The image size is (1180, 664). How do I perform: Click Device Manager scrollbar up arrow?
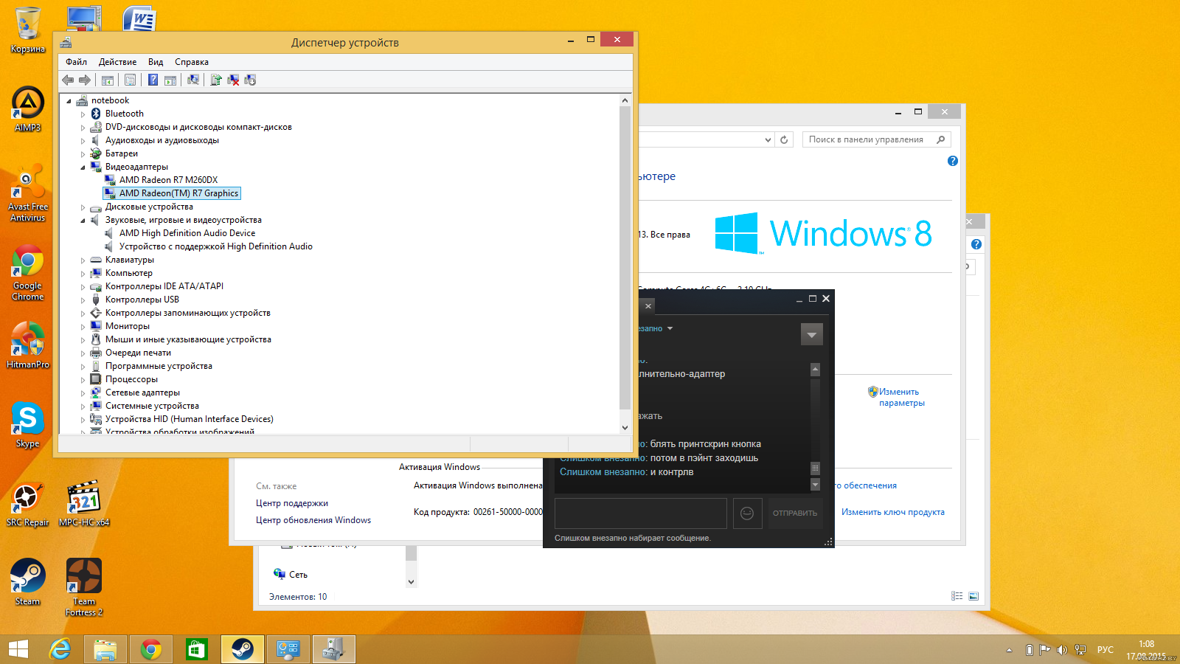pos(625,100)
